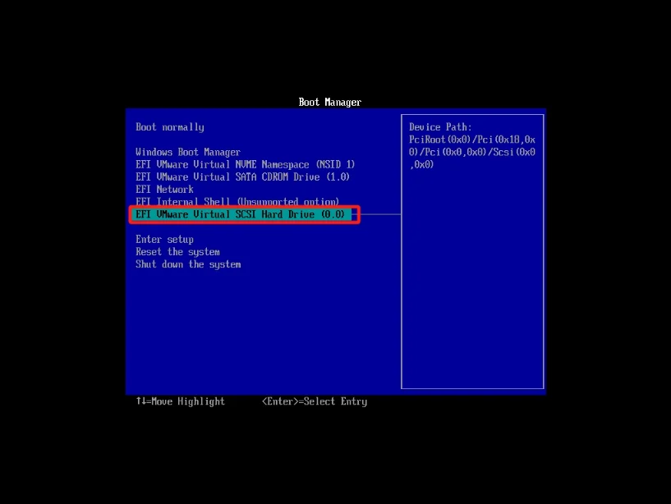The width and height of the screenshot is (671, 504).
Task: Click EFI Internal Shell (Unsupported option)
Action: point(237,201)
